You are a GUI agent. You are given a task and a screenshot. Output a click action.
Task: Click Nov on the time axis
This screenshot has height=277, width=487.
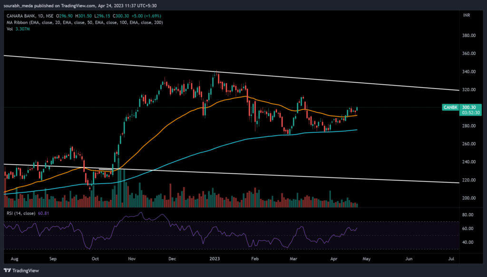[x=132, y=258]
